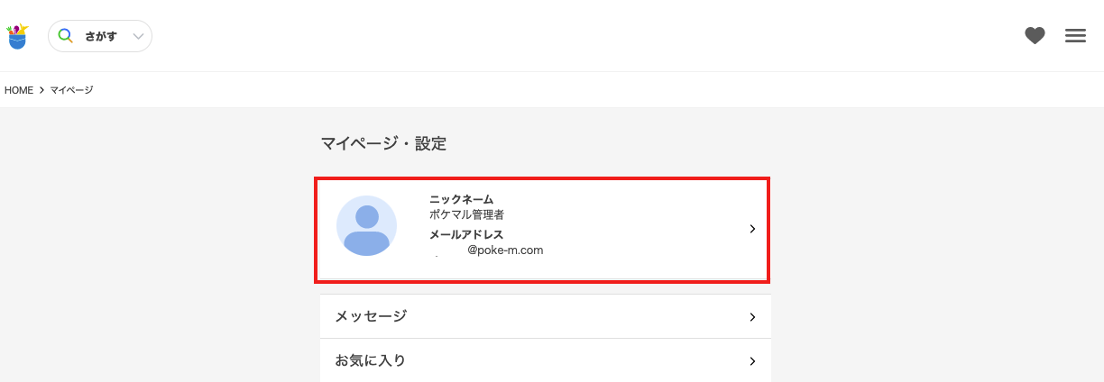
Task: Click the マイページ・設定 page heading
Action: [383, 143]
